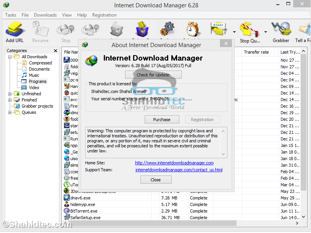Expand the Unfinished category node

point(10,94)
